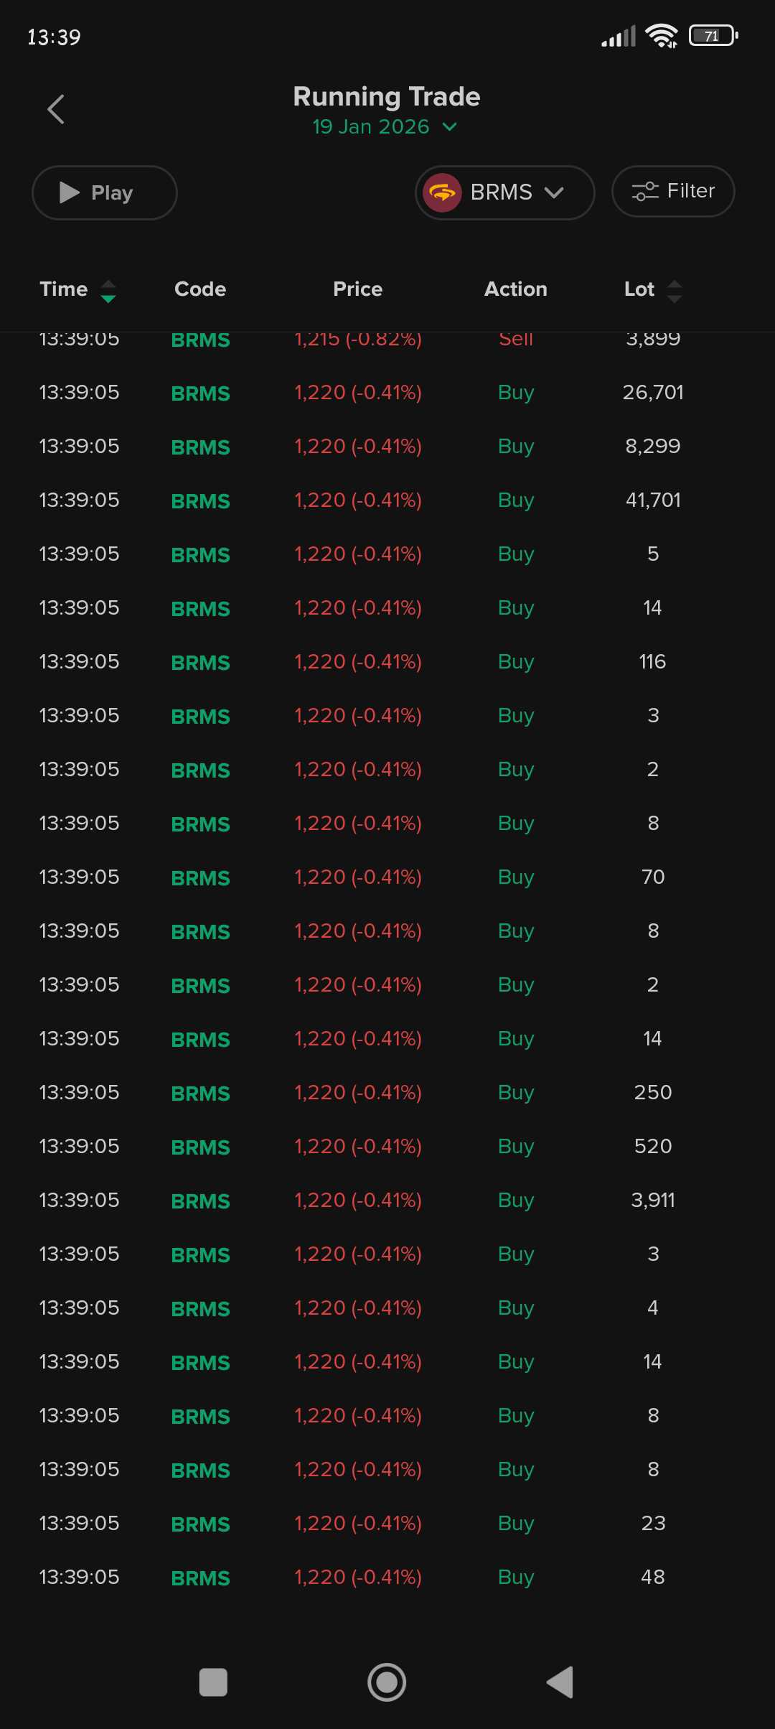Tap the Filter button label
Image resolution: width=775 pixels, height=1729 pixels.
coord(690,191)
